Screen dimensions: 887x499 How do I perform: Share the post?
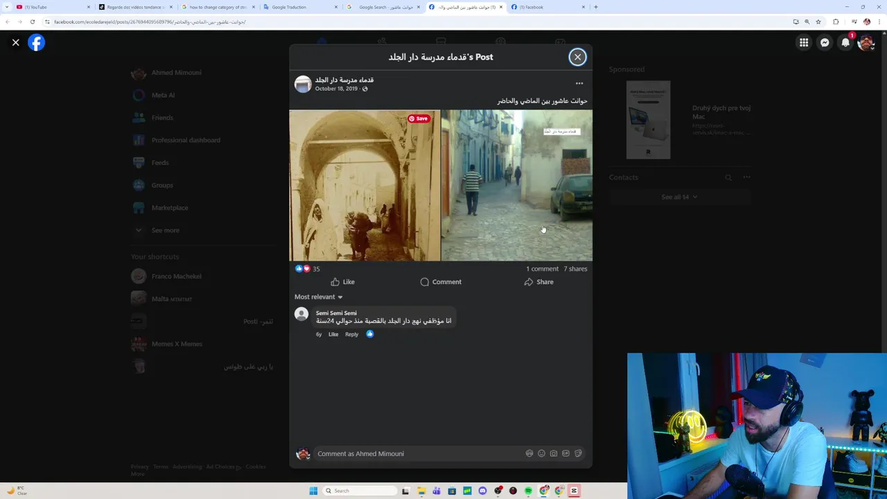point(538,282)
